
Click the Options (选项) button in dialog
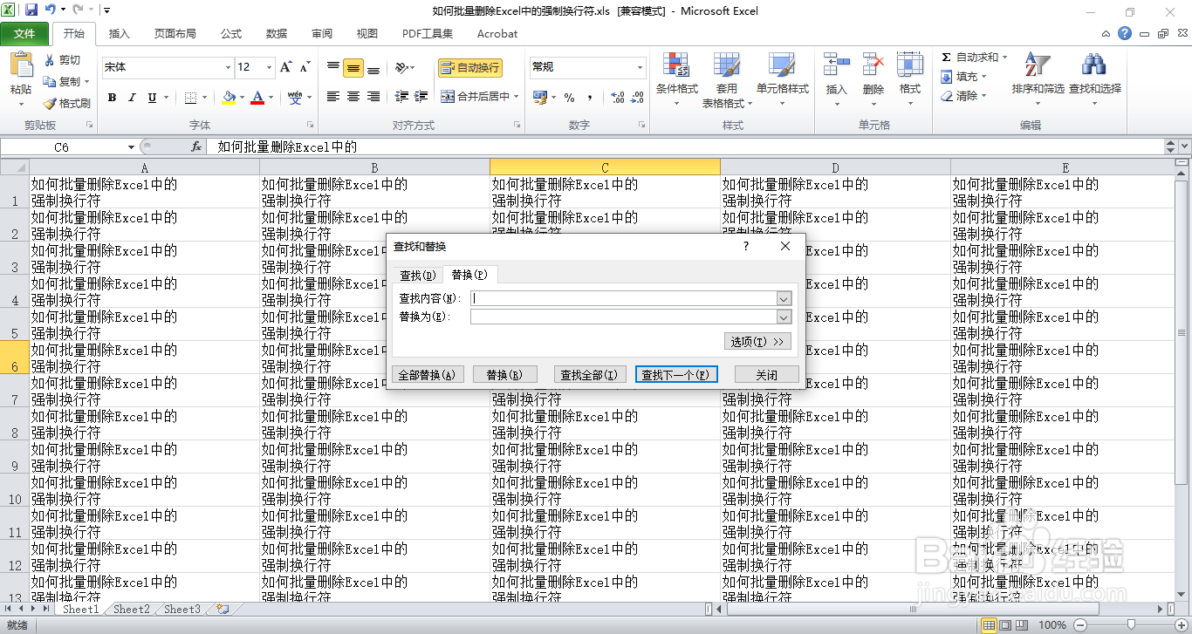point(757,342)
